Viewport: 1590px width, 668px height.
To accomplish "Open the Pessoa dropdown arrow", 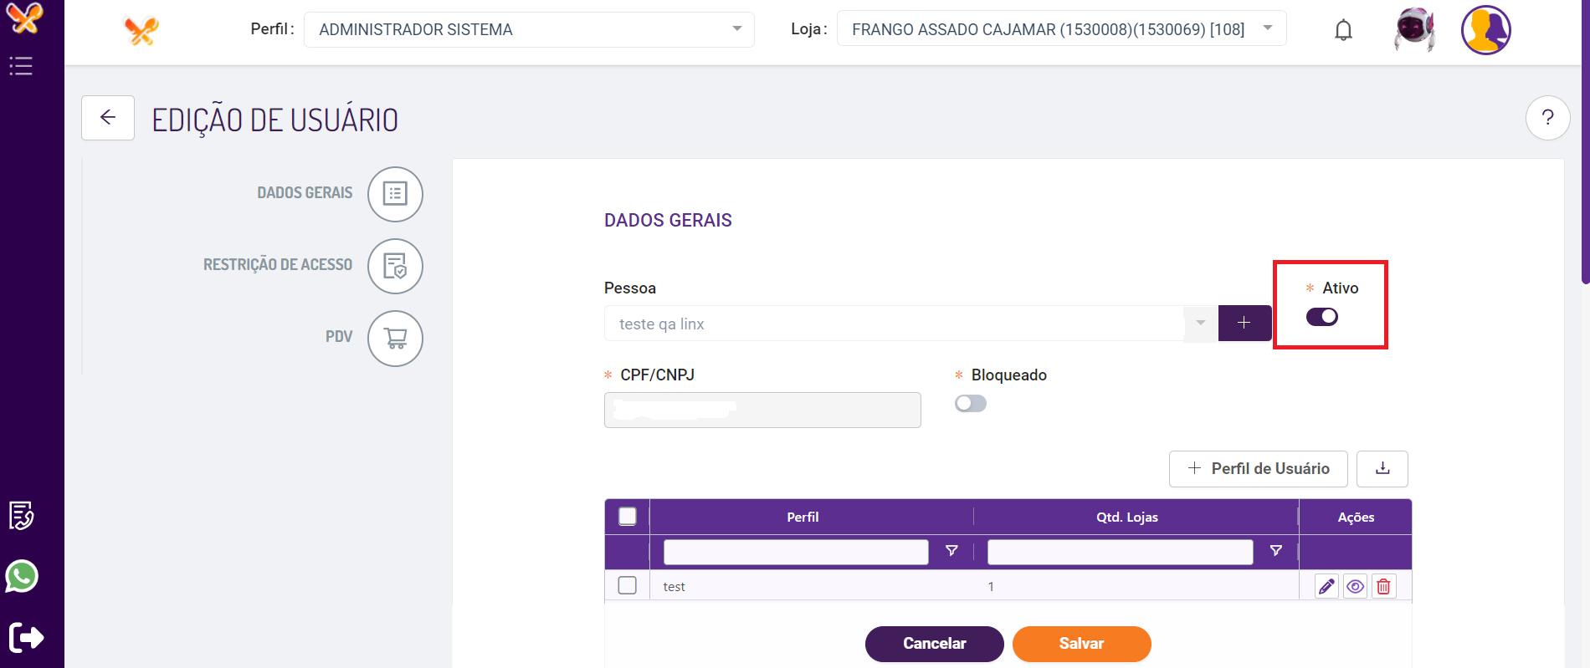I will click(1201, 324).
